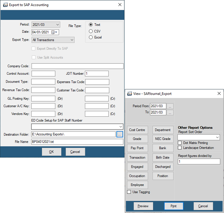Click the Cost Centre filter button

[137, 130]
